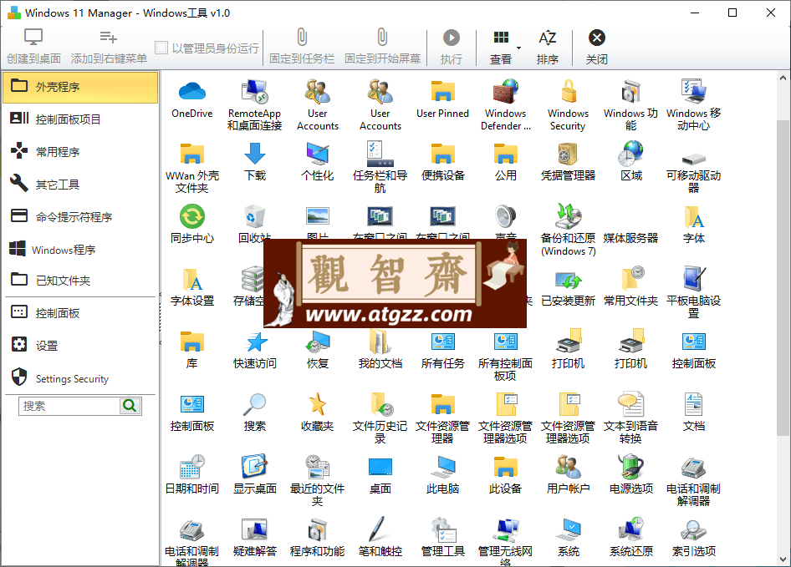
Task: Select the 疑难解答 icon
Action: coord(254,529)
